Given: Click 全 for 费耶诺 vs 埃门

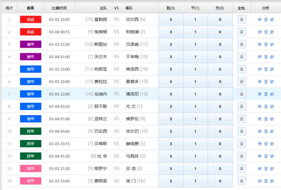Looking at the screenshot, I should click(x=241, y=181).
